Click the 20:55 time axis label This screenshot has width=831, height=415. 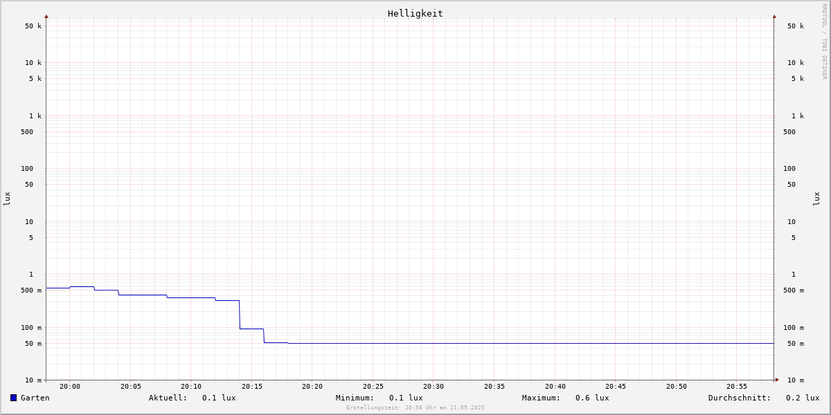(737, 387)
